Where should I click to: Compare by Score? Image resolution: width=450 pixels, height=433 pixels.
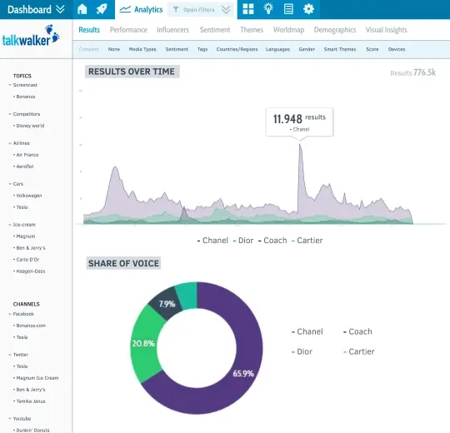[x=372, y=49]
